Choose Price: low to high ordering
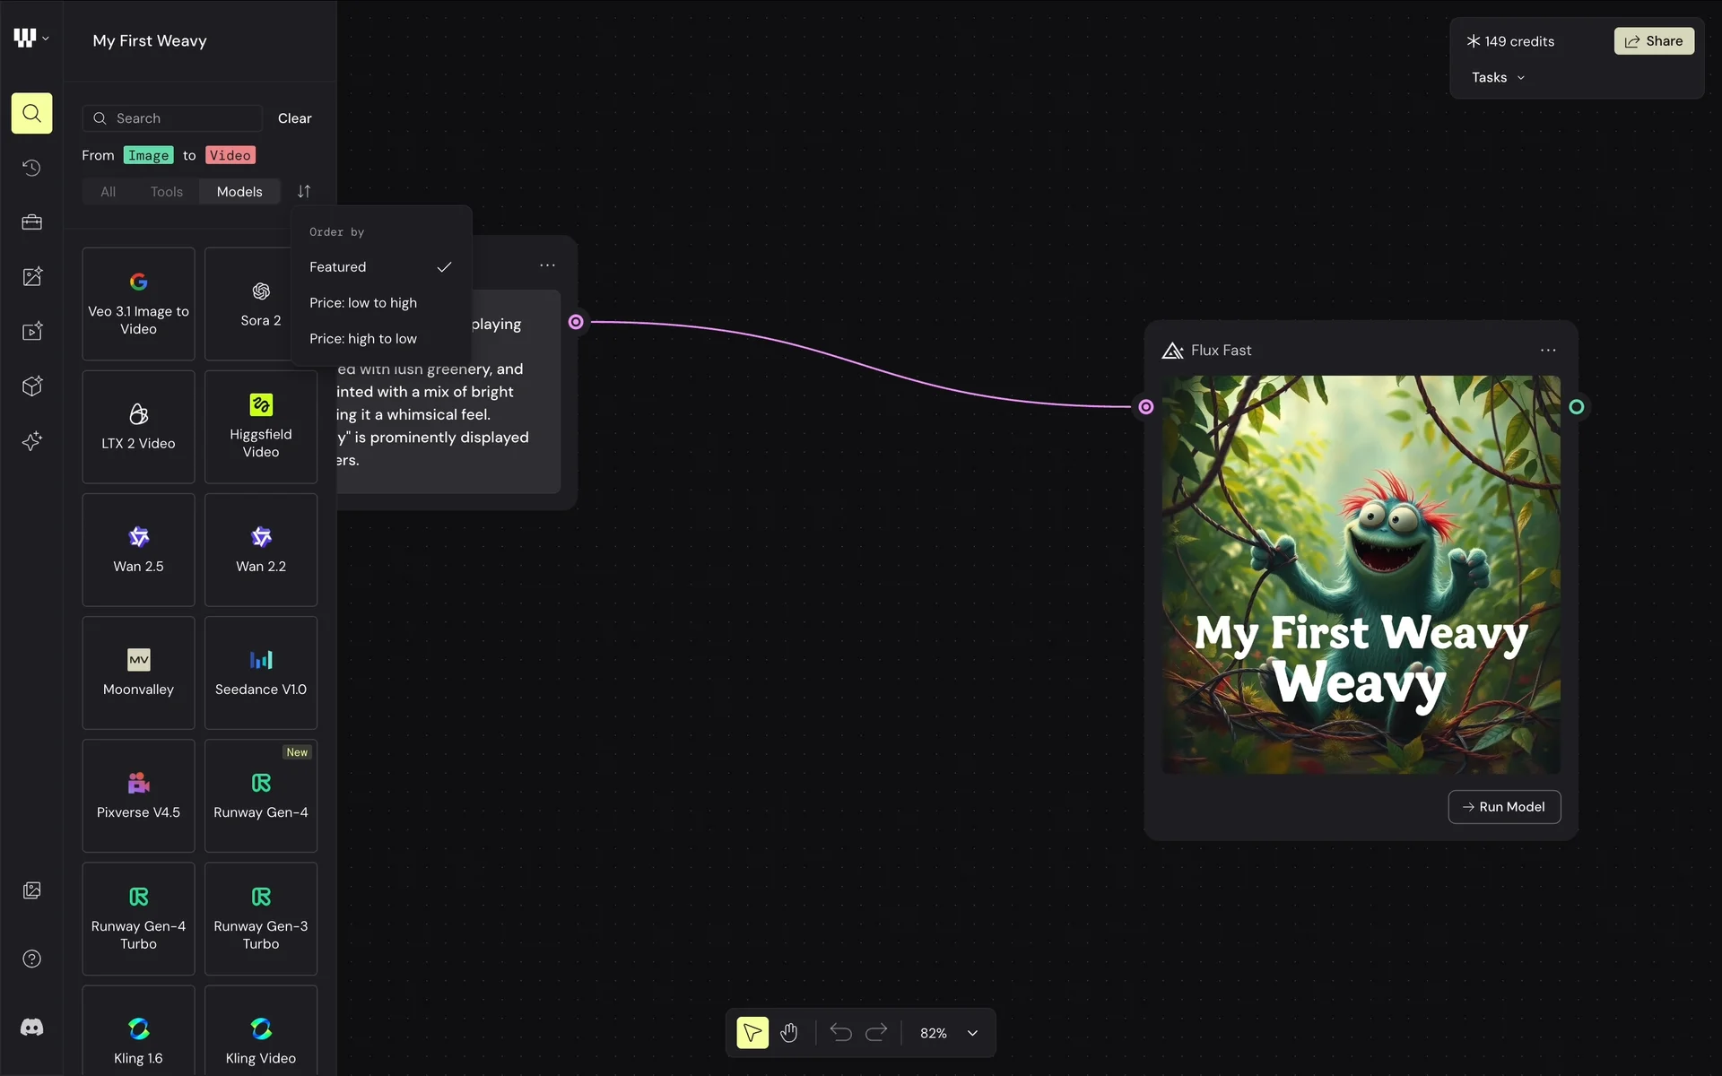This screenshot has height=1076, width=1722. (x=363, y=303)
